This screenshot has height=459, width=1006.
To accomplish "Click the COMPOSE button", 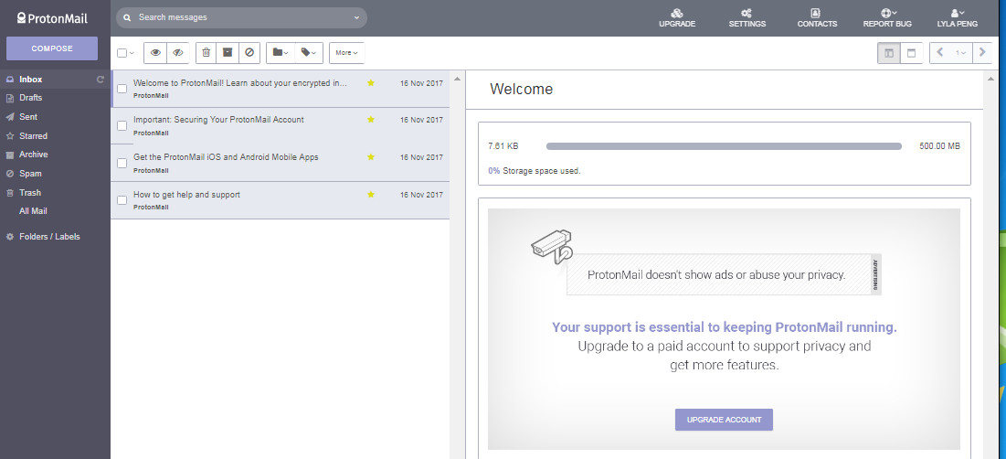I will tap(52, 48).
